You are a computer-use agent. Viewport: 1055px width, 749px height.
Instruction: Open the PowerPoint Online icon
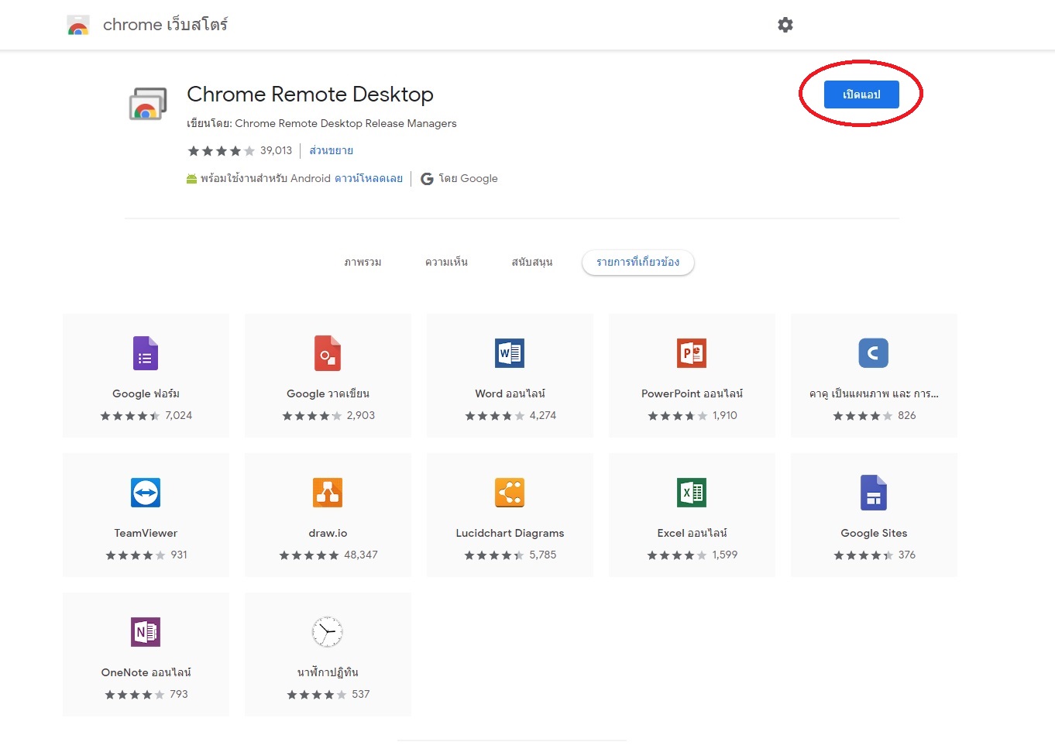pyautogui.click(x=692, y=353)
